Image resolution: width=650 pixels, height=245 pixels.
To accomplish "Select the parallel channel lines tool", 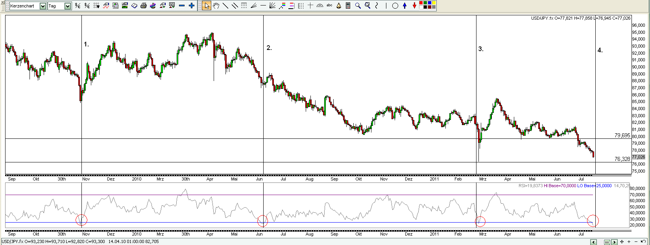I will (x=235, y=6).
